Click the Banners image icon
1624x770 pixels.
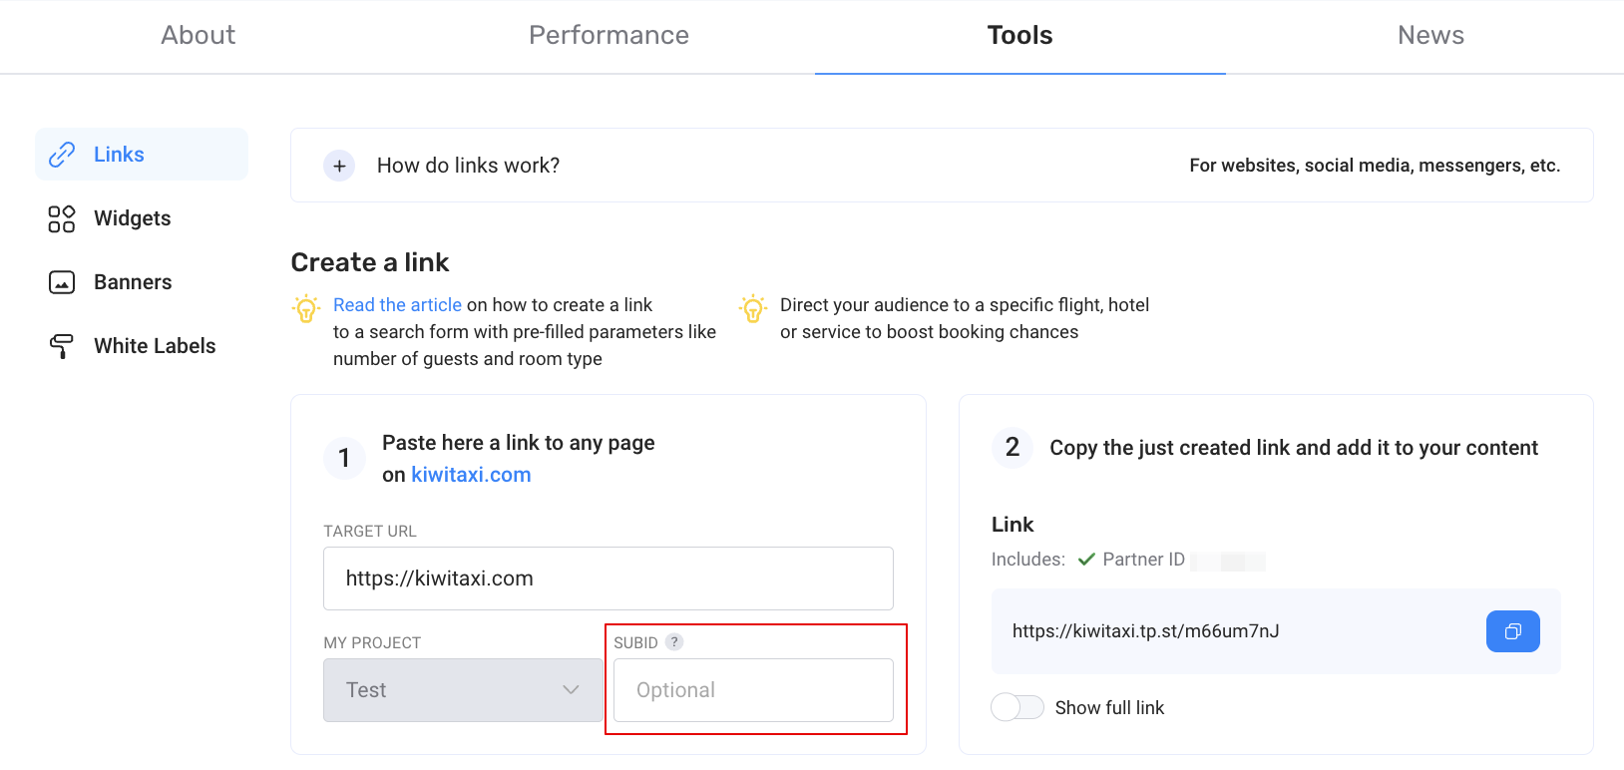tap(62, 282)
